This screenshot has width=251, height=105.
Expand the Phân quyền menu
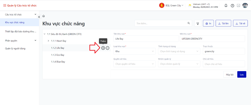point(19,41)
